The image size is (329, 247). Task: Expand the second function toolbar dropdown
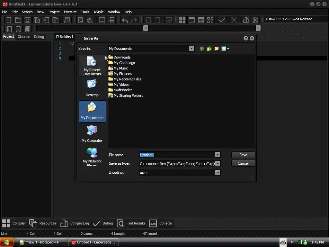click(258, 28)
